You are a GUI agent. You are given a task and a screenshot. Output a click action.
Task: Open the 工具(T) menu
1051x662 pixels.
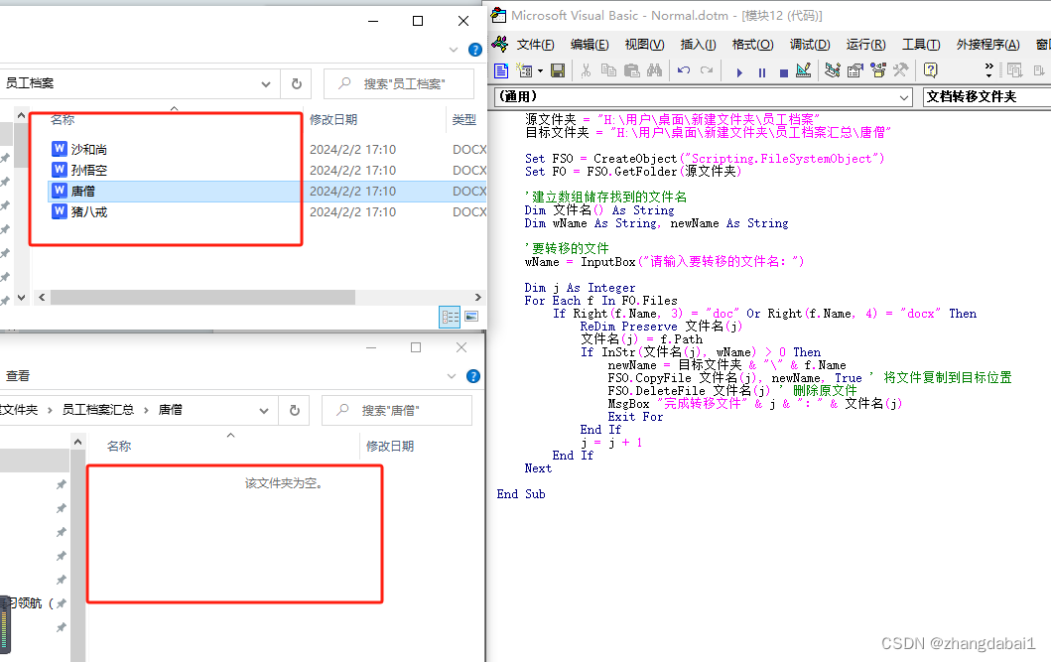(x=921, y=45)
